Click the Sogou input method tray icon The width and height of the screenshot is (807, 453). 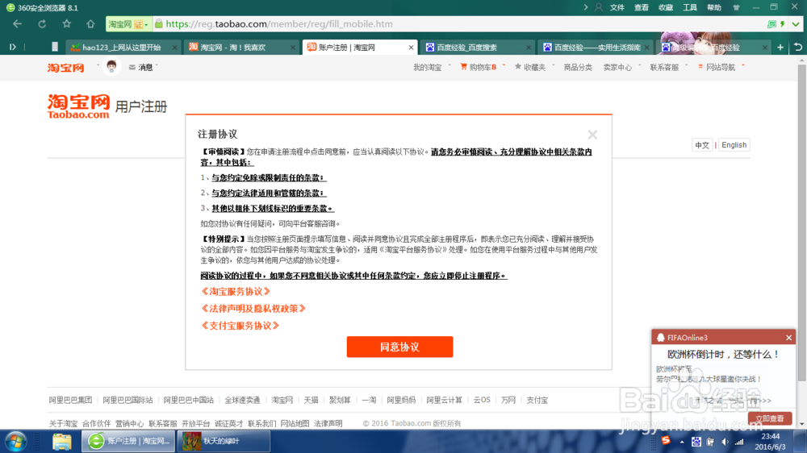(666, 441)
